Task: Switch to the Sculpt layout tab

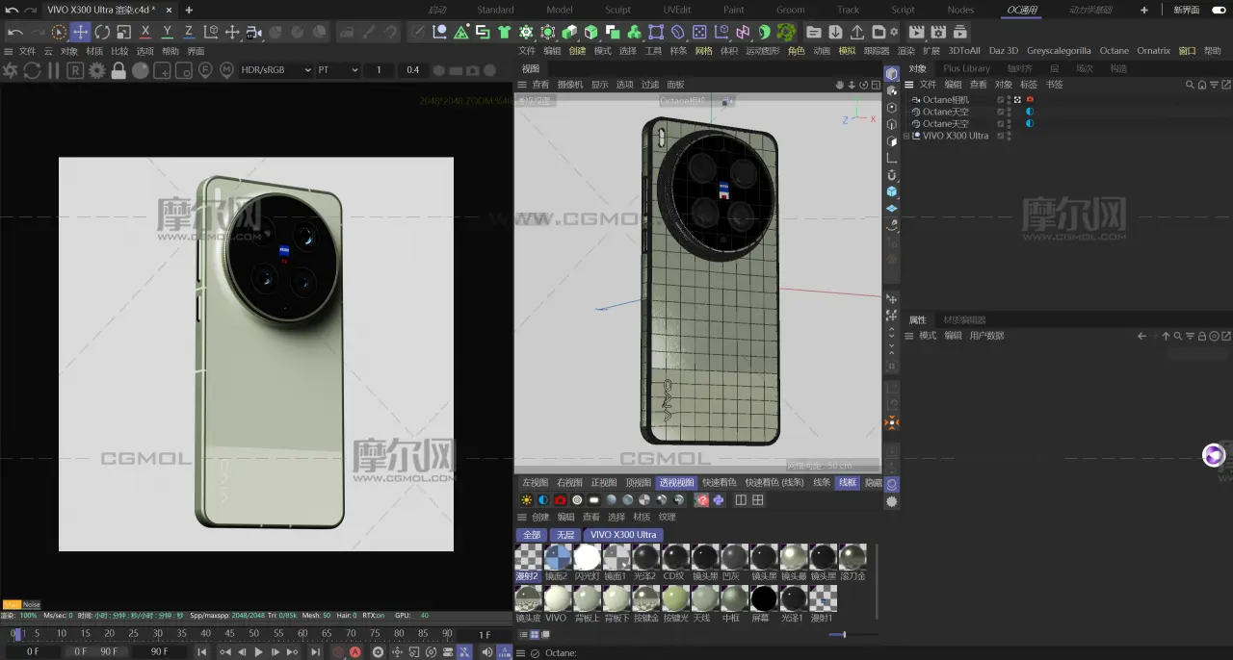Action: point(617,10)
